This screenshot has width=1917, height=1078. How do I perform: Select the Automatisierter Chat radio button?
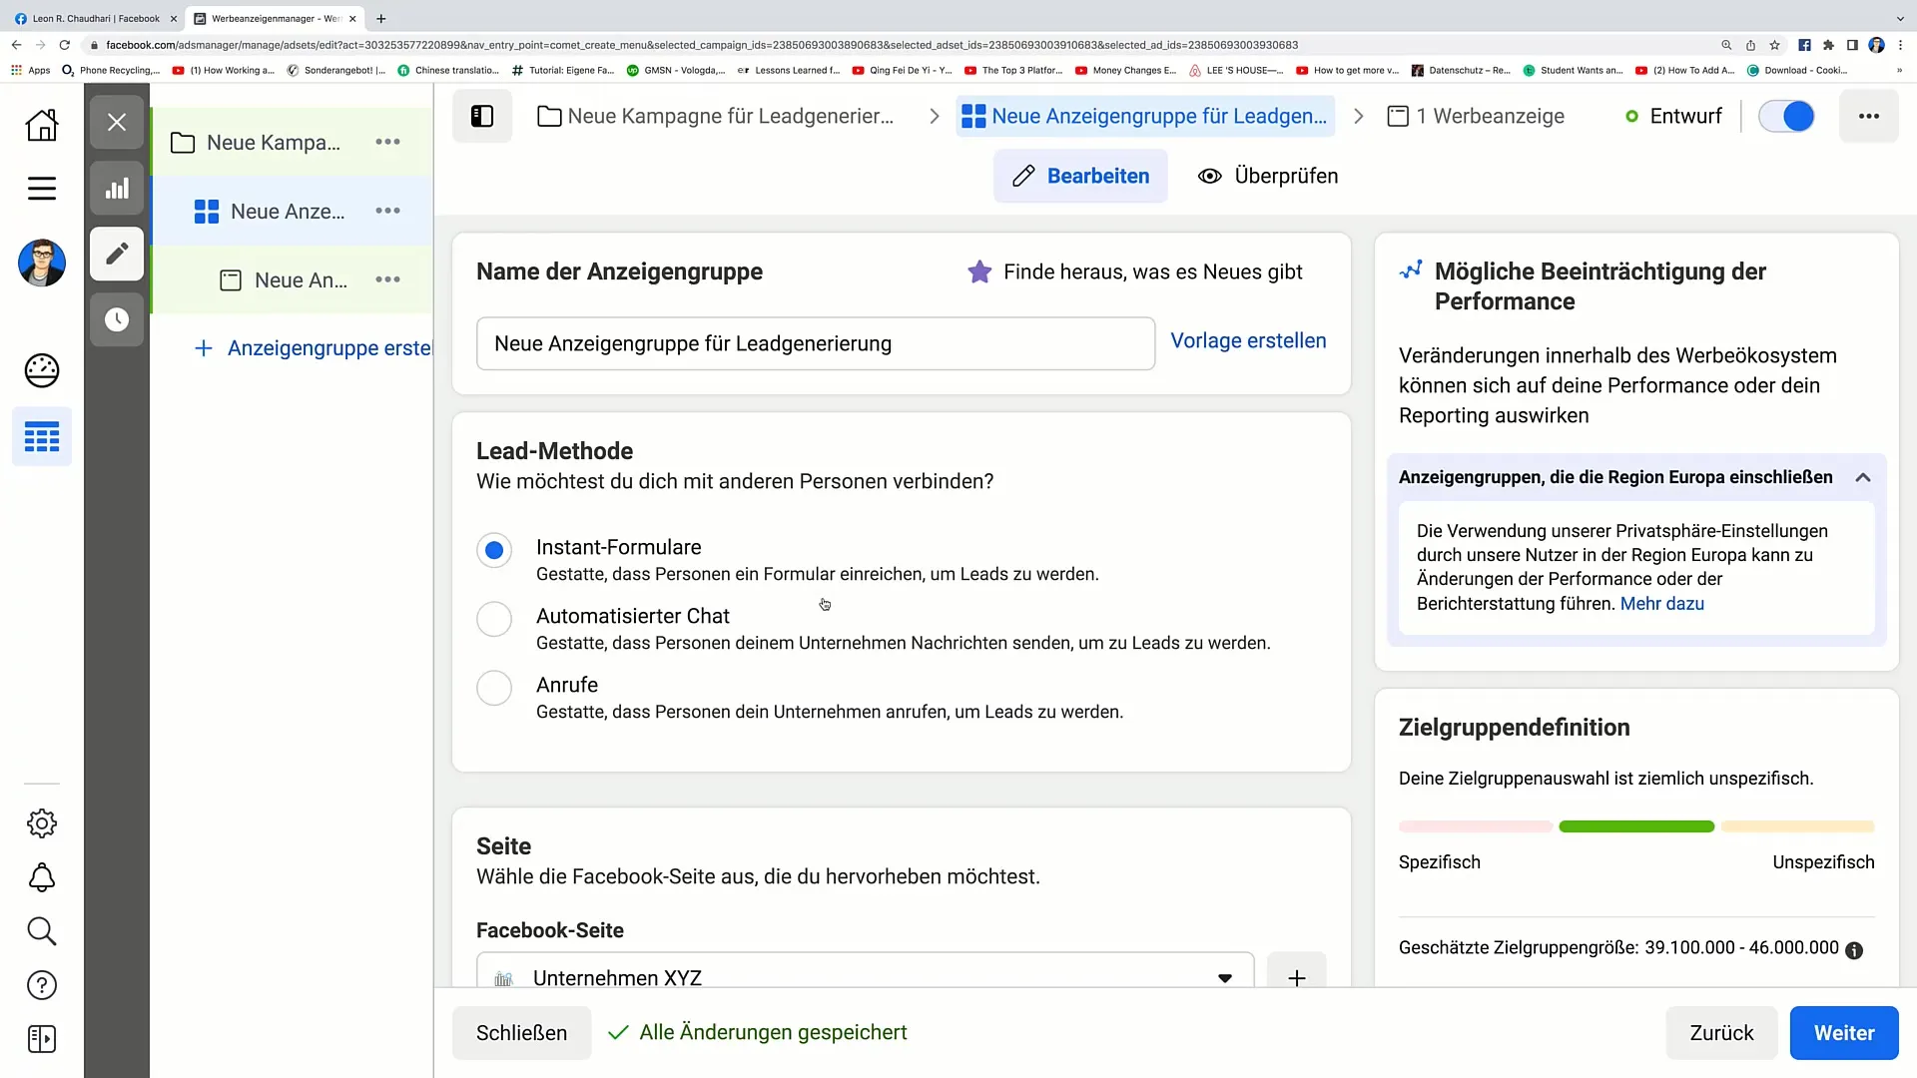pyautogui.click(x=495, y=619)
